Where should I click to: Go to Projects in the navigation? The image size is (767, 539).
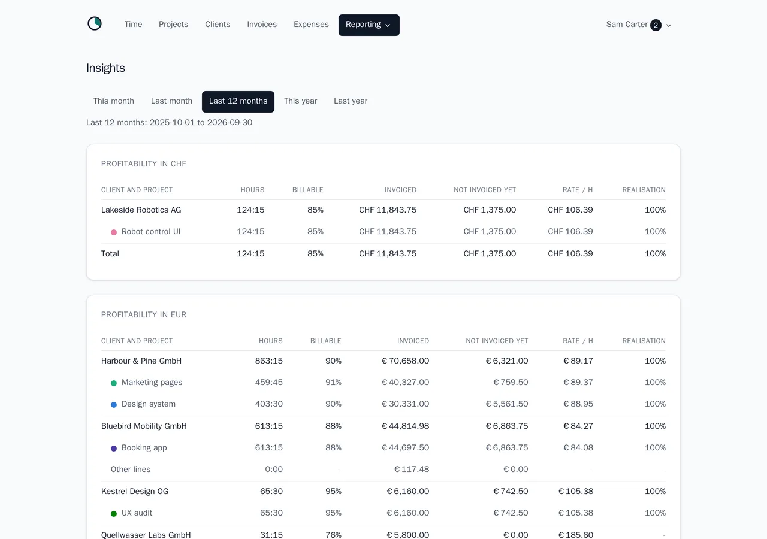click(x=173, y=25)
